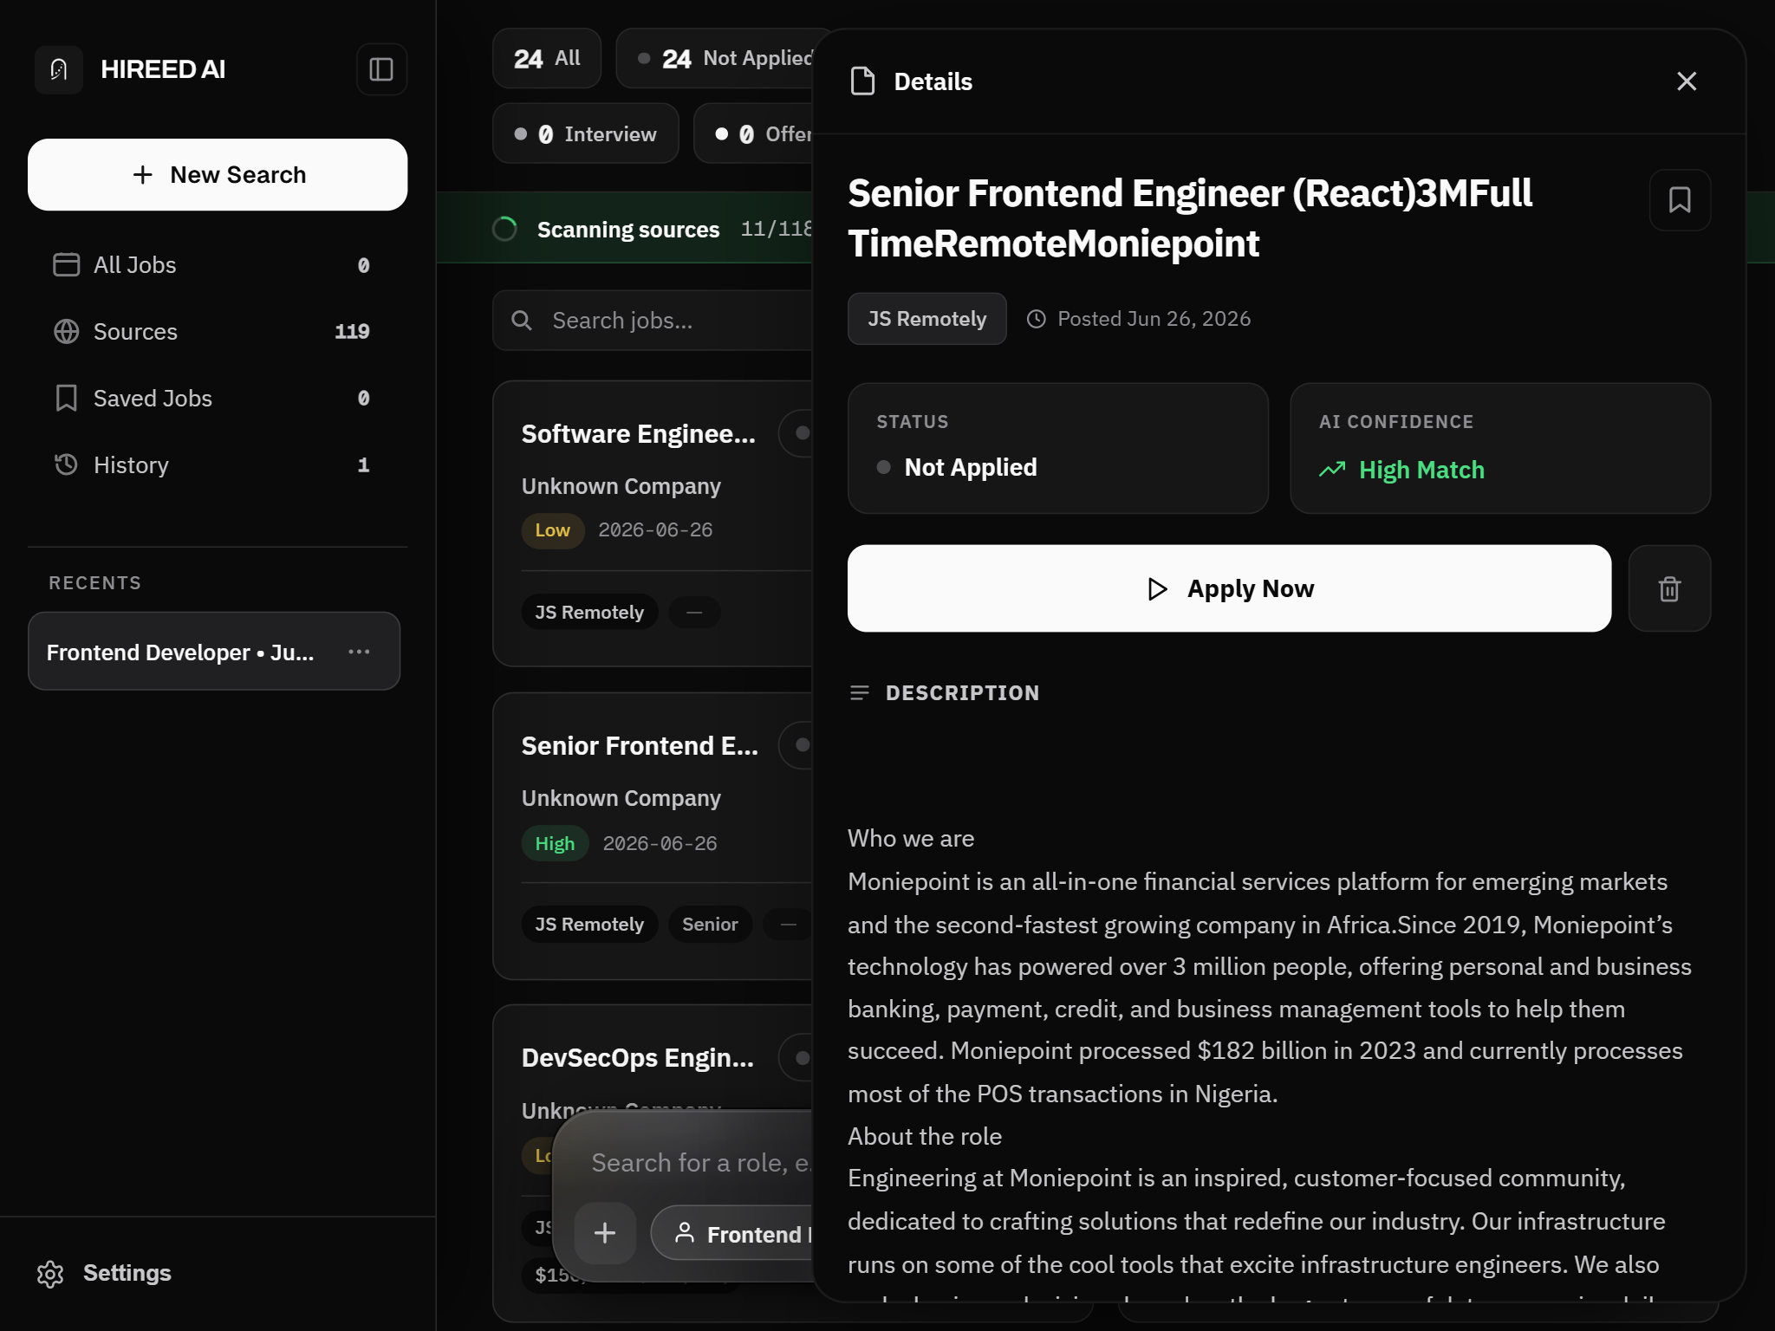Screen dimensions: 1775x1331
Task: Filter by Offer status
Action: pos(754,134)
